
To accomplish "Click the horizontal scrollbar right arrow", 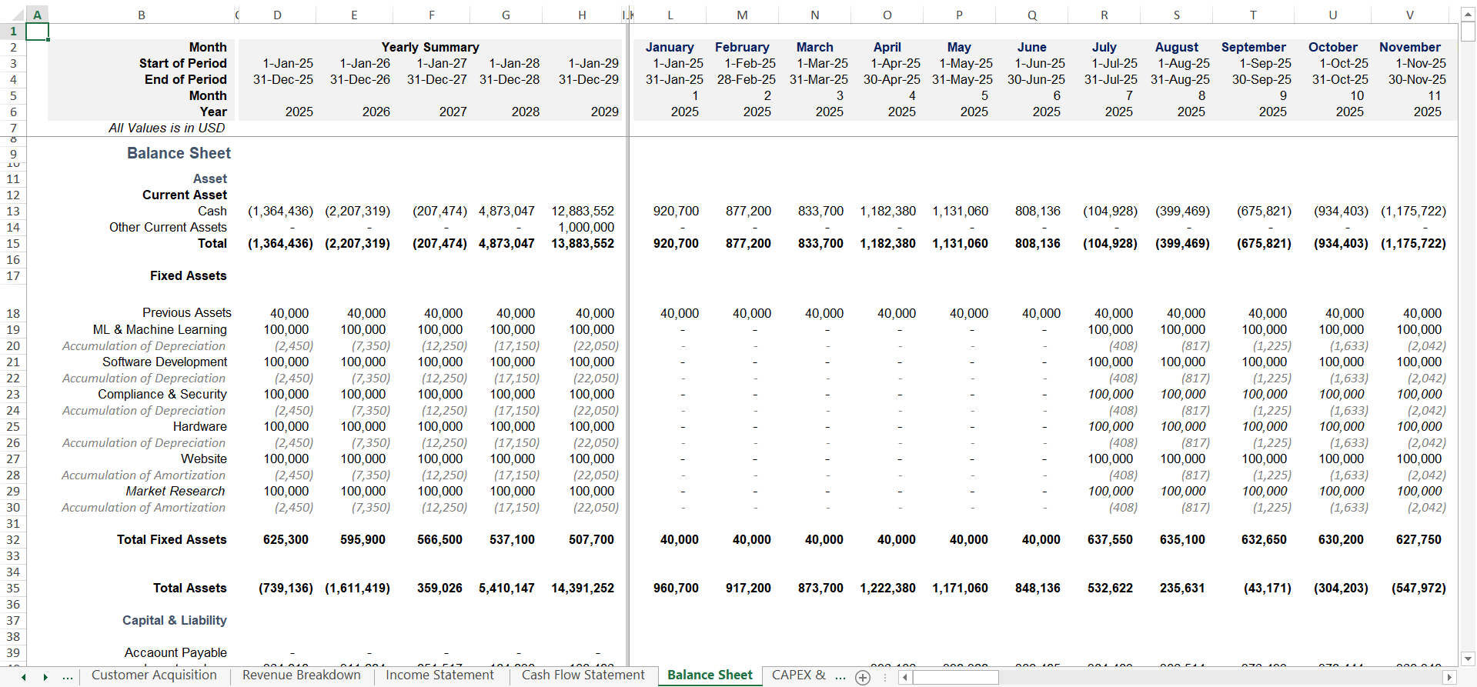I will coord(1449,678).
